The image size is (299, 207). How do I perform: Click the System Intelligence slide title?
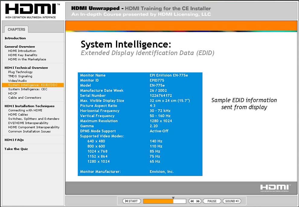tap(126, 45)
